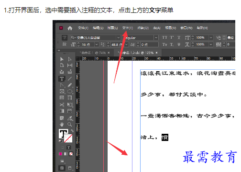Select the Eyedropper tool
Image resolution: width=241 pixels, height=172 pixels.
pyautogui.click(x=70, y=118)
